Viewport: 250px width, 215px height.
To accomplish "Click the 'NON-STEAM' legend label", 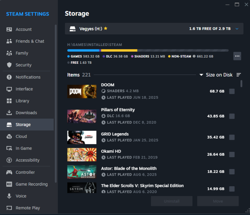I will tap(181, 56).
